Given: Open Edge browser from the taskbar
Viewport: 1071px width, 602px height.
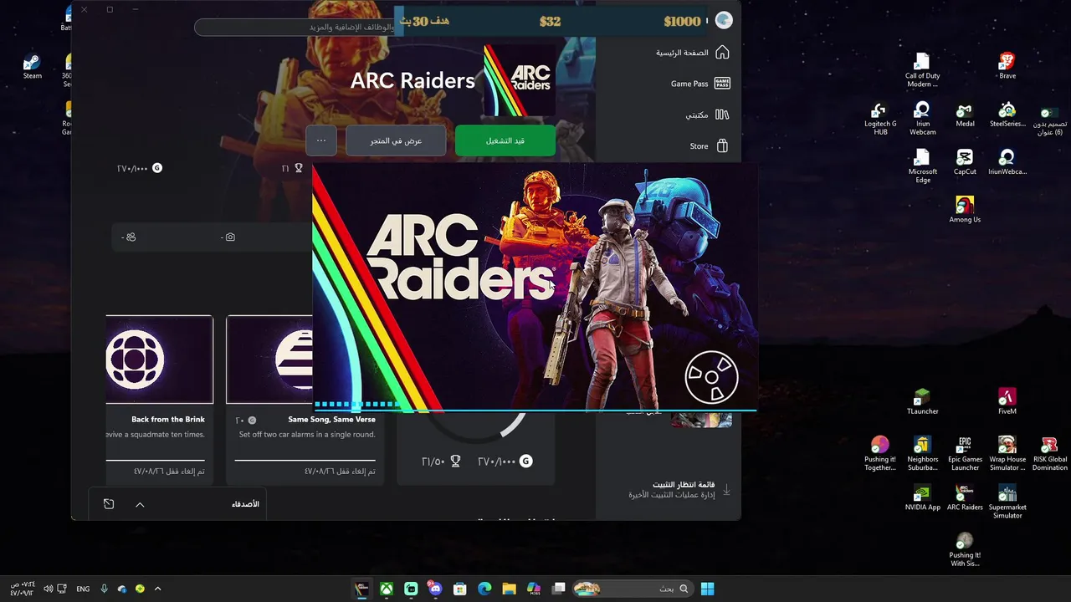Looking at the screenshot, I should click(484, 589).
